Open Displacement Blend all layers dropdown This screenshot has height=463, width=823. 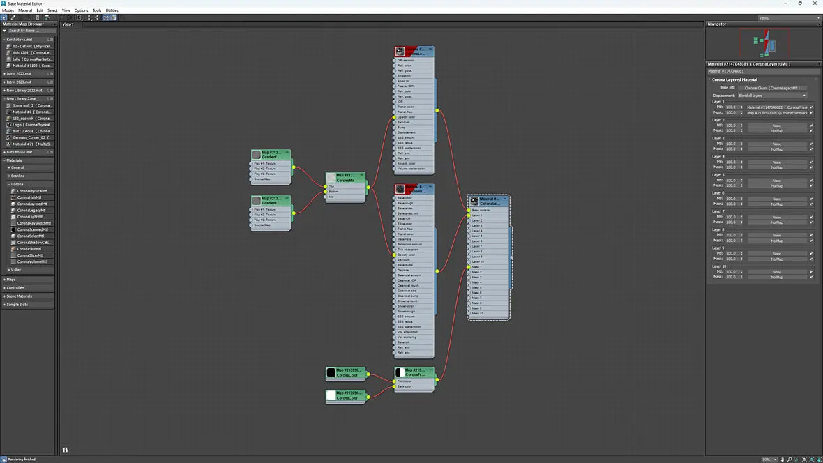(772, 96)
